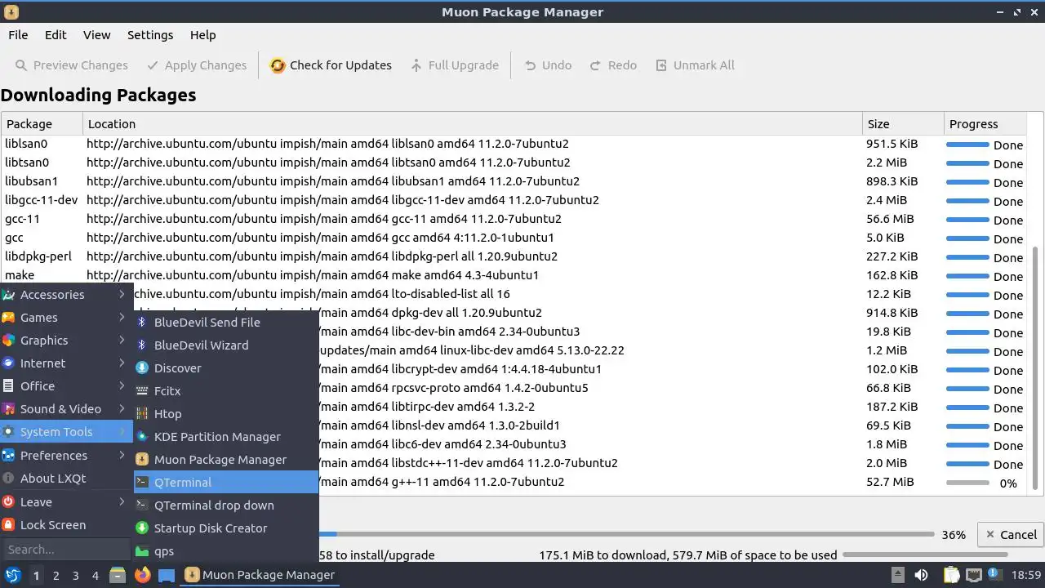Image resolution: width=1045 pixels, height=588 pixels.
Task: Sort by the Size column header
Action: [x=902, y=124]
